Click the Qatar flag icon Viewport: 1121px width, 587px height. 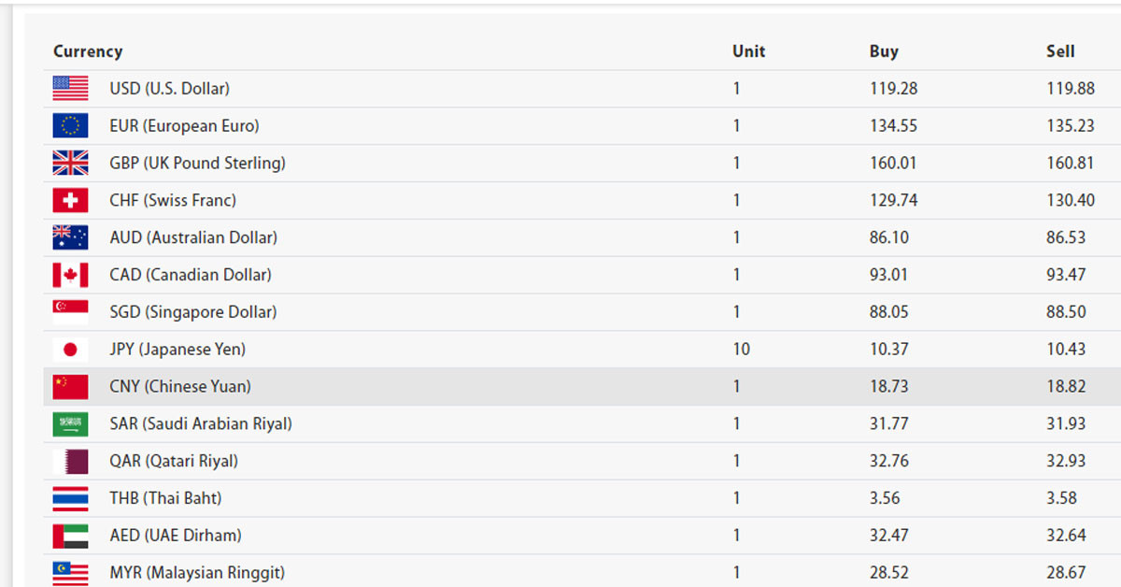[x=70, y=461]
